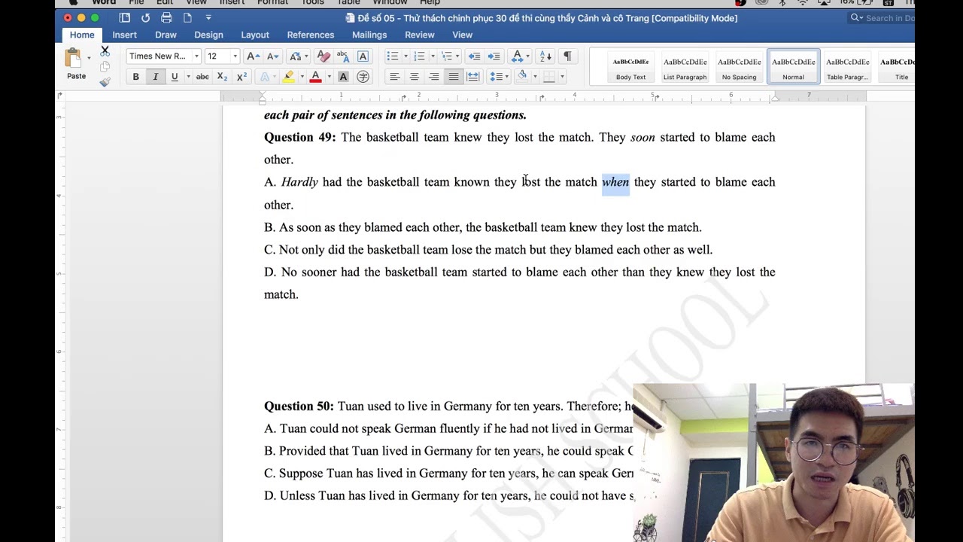Center align the text
963x542 pixels.
tap(414, 77)
